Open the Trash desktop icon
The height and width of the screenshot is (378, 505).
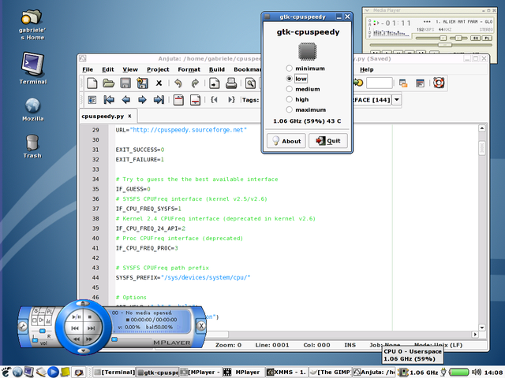[x=32, y=146]
